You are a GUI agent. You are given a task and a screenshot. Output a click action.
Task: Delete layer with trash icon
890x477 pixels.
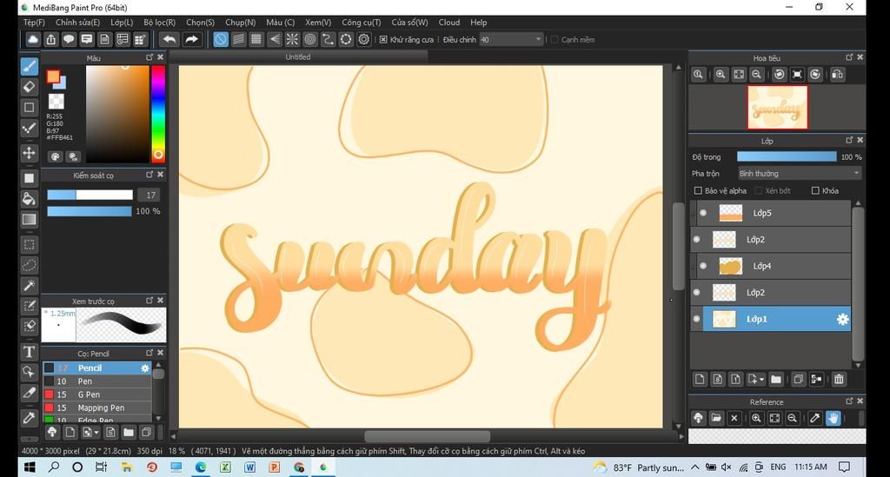pyautogui.click(x=839, y=379)
